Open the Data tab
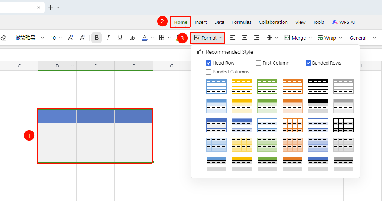 [219, 22]
